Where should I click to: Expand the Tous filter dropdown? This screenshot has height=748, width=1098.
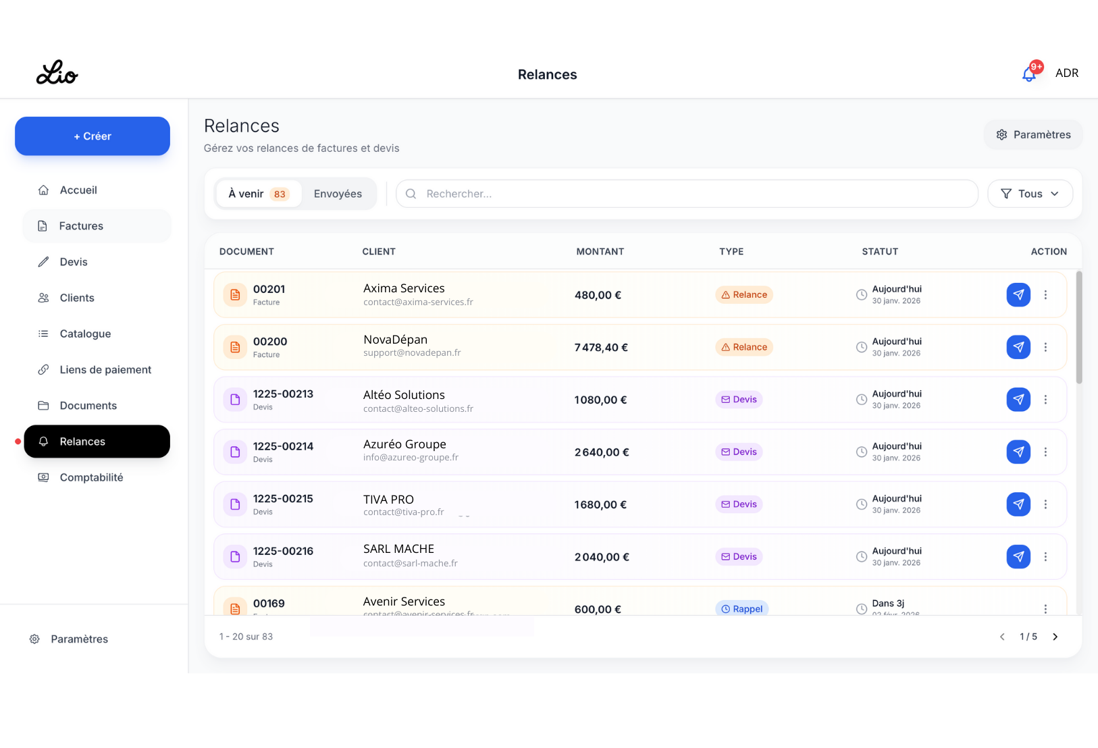point(1030,194)
